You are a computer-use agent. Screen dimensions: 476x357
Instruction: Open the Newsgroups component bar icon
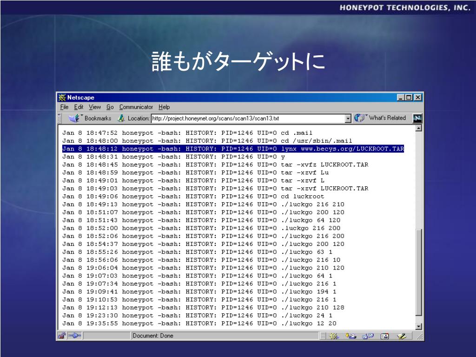pyautogui.click(x=368, y=336)
